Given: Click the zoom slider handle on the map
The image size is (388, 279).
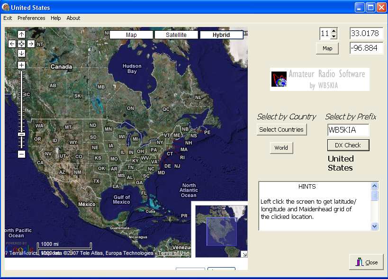Looking at the screenshot, I should tap(21, 135).
